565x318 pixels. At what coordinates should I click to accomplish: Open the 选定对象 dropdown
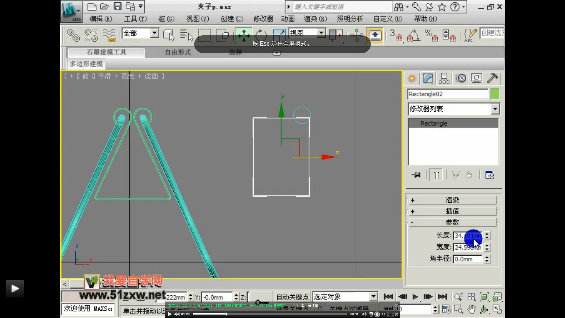(373, 296)
